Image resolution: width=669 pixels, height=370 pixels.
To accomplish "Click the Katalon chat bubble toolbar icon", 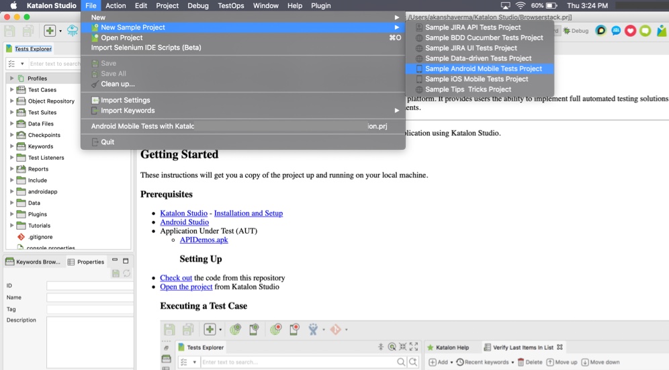I will pos(616,31).
